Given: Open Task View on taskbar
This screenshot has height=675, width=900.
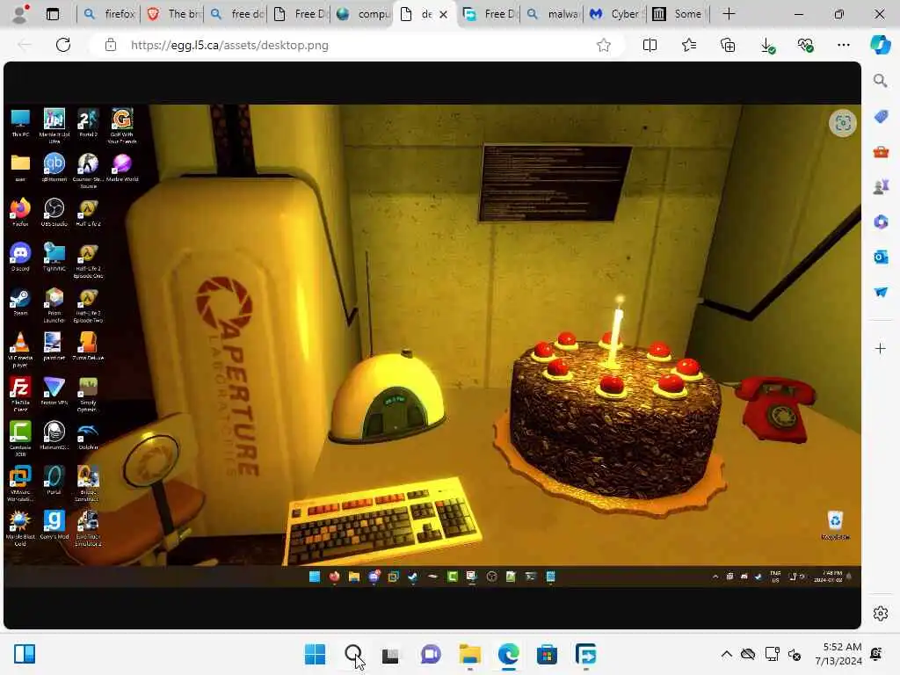Looking at the screenshot, I should click(390, 654).
